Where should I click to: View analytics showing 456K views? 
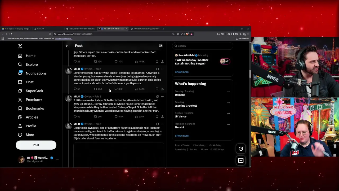coord(140,62)
